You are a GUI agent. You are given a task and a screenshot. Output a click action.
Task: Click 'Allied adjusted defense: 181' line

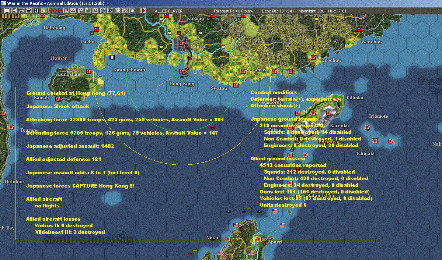point(63,159)
